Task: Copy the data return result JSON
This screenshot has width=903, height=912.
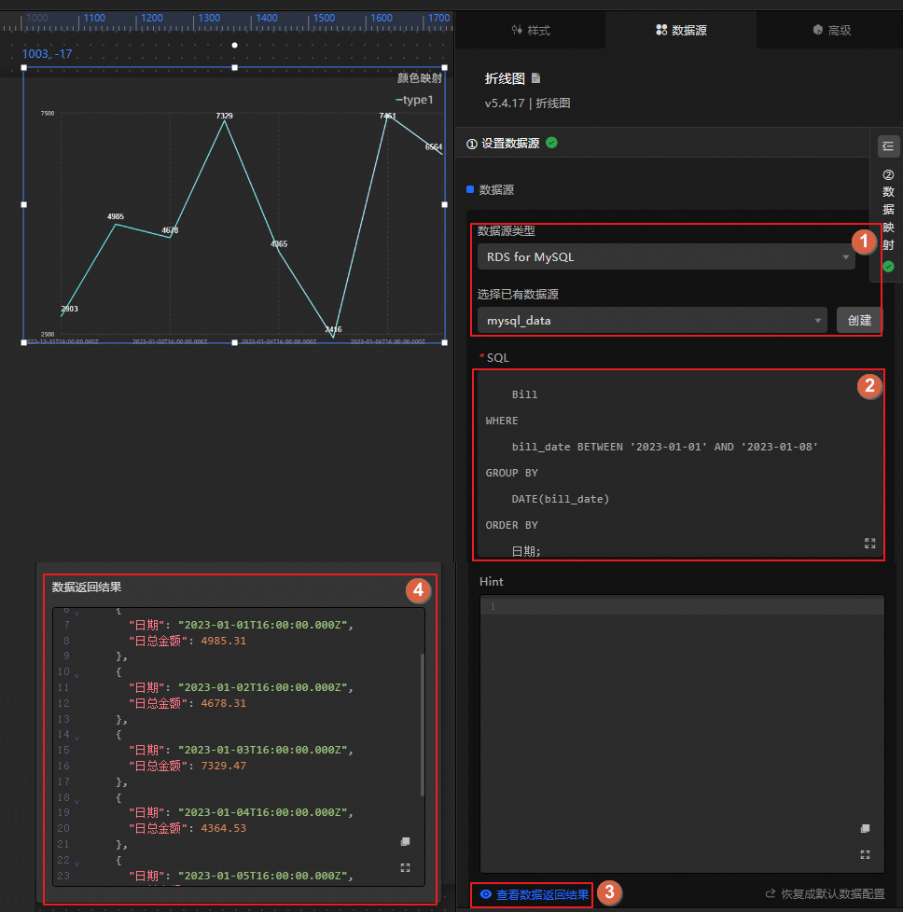Action: click(406, 842)
